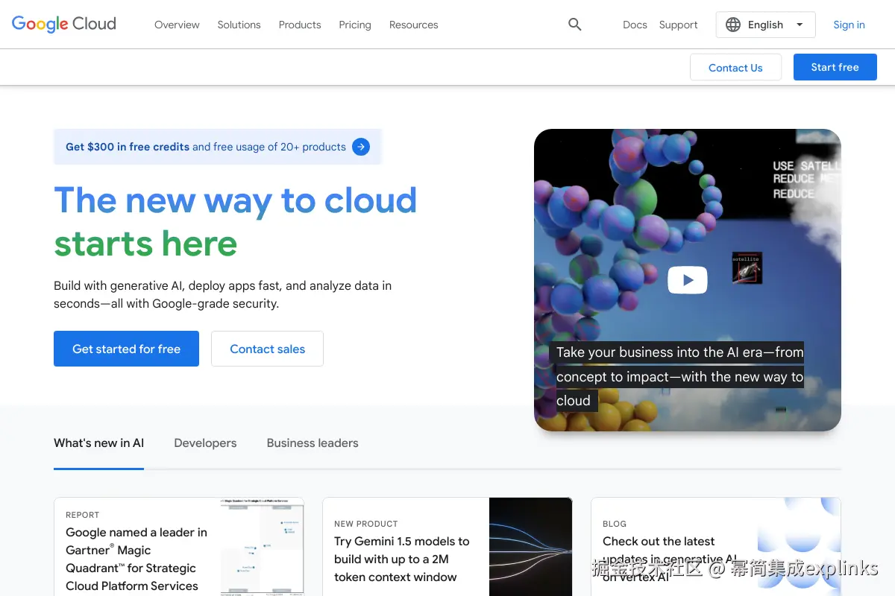This screenshot has height=596, width=895.
Task: Click the globe language icon
Action: click(x=733, y=25)
